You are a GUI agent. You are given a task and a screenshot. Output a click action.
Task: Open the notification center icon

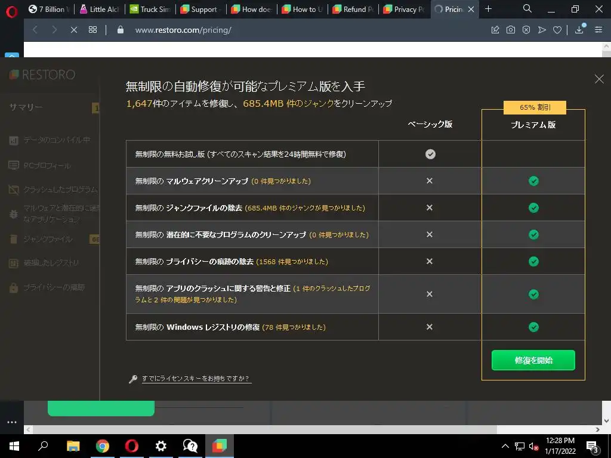click(x=593, y=447)
